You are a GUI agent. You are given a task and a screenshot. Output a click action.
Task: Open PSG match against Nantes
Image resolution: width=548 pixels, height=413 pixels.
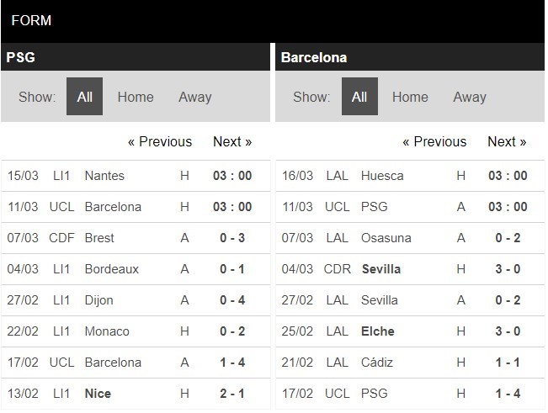pyautogui.click(x=104, y=176)
